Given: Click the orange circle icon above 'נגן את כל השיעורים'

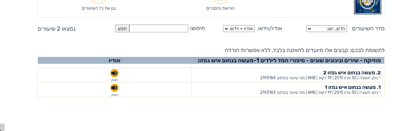Looking at the screenshot, I should coord(99,1).
